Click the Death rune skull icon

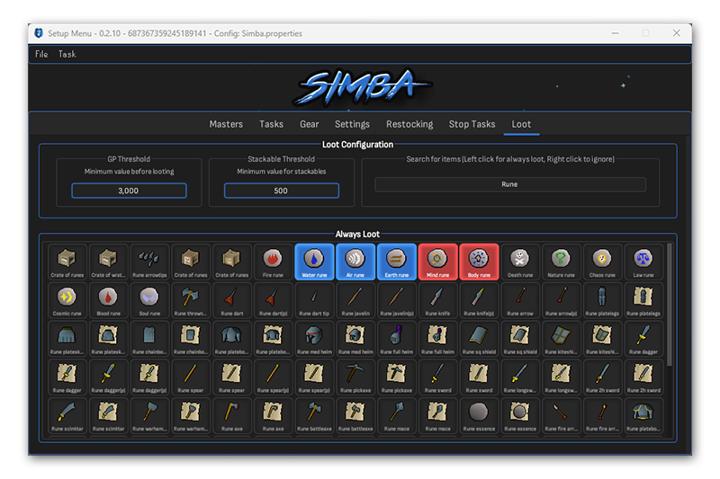[520, 262]
